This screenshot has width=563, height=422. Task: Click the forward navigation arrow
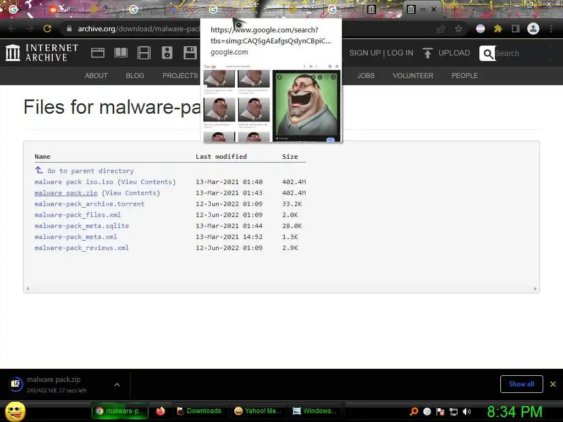[x=30, y=29]
